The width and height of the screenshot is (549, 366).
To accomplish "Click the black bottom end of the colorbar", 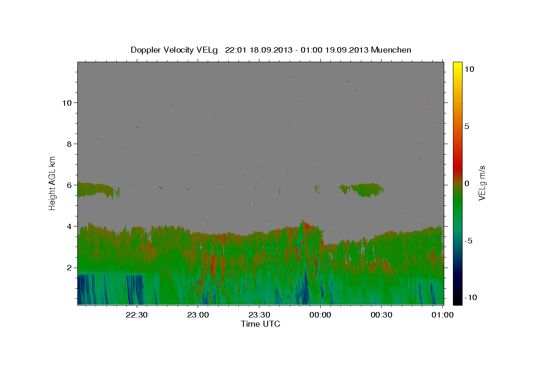I will (x=457, y=300).
